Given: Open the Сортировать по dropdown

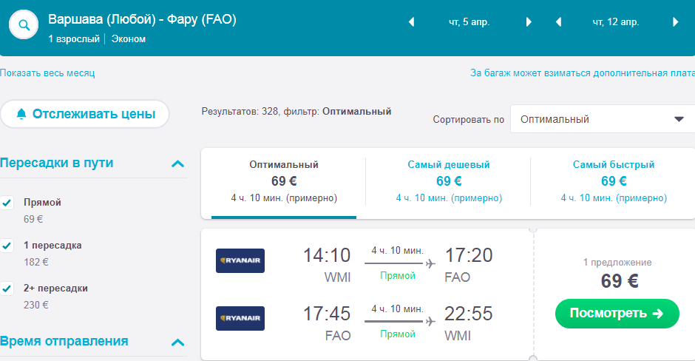Looking at the screenshot, I should (x=602, y=119).
